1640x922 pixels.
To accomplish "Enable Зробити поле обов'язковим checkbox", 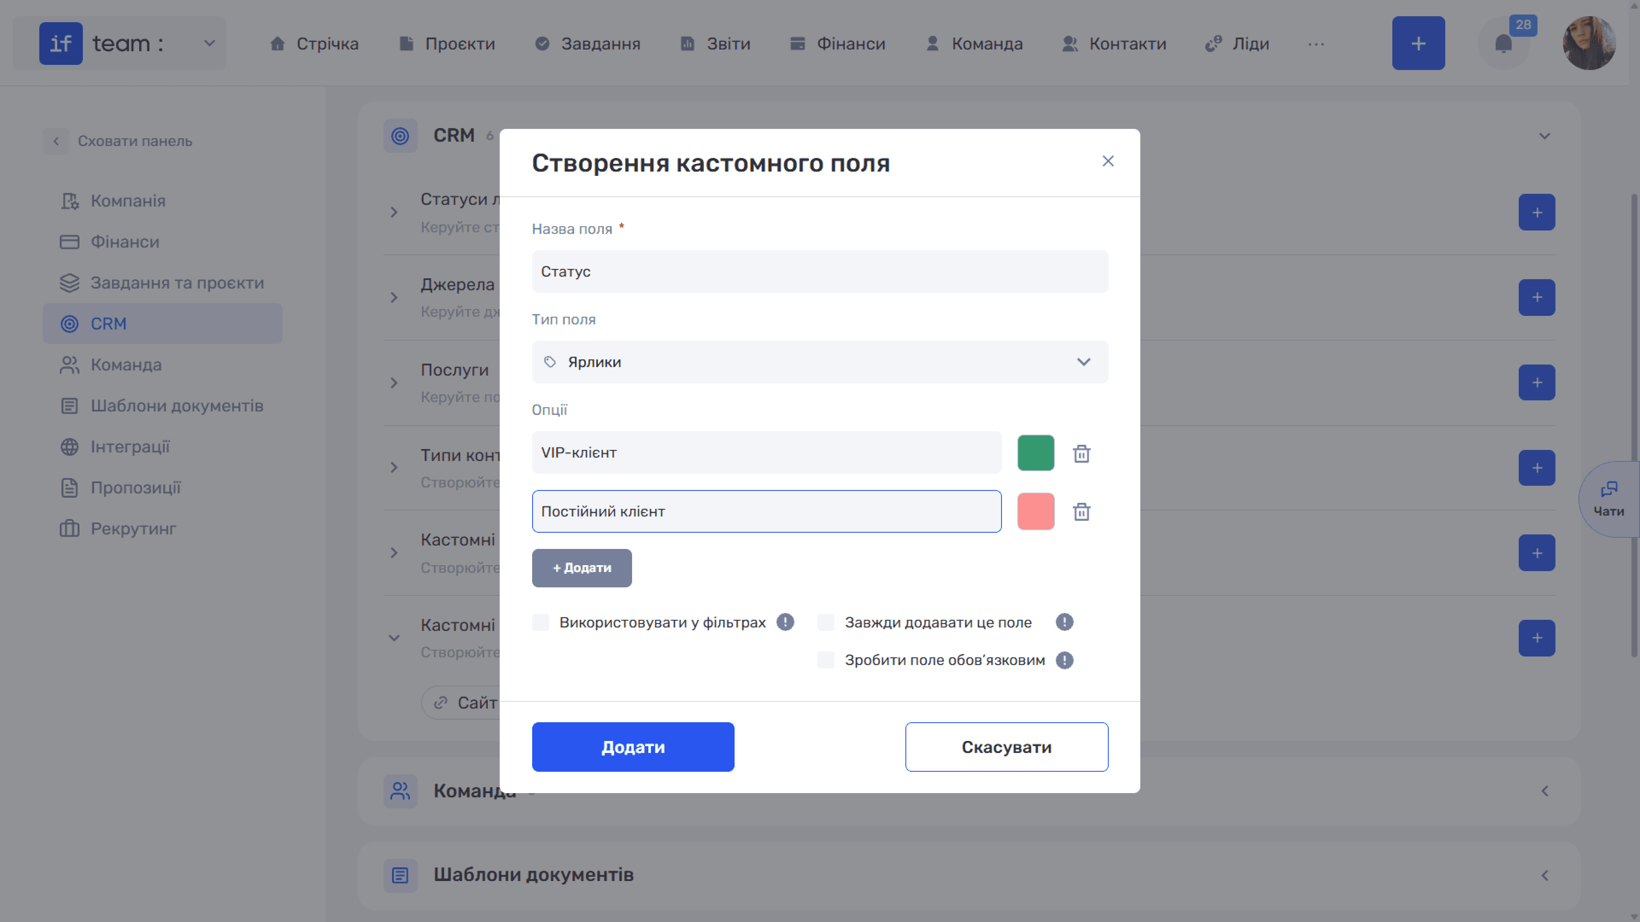I will pyautogui.click(x=826, y=660).
